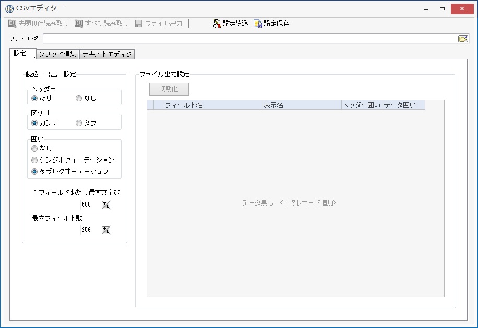
Task: Close the CSVエディター window
Action: click(x=462, y=9)
